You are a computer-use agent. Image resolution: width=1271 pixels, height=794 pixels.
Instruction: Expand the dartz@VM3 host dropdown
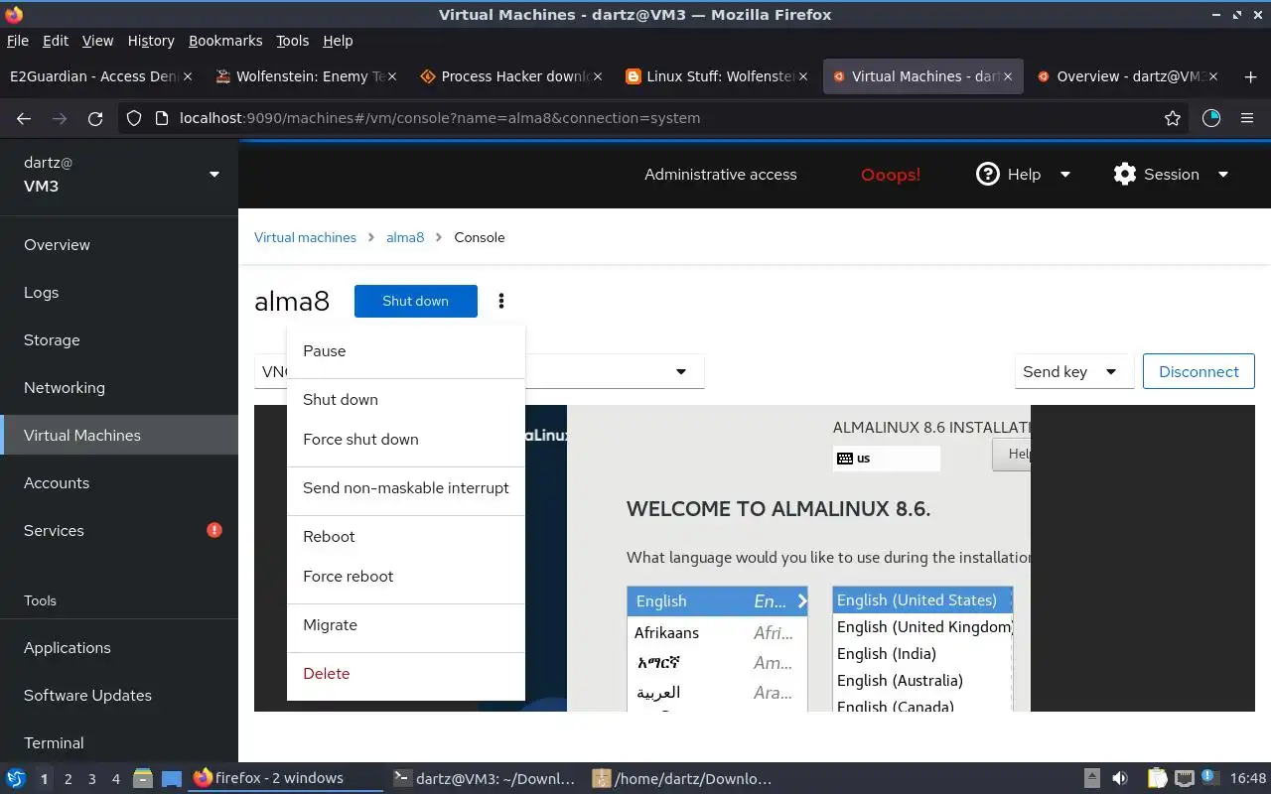coord(213,175)
